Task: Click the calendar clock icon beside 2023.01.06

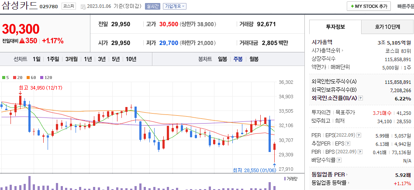Action: pyautogui.click(x=83, y=7)
